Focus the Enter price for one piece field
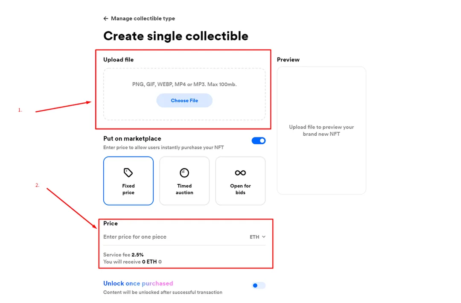The width and height of the screenshot is (461, 303). pyautogui.click(x=171, y=237)
